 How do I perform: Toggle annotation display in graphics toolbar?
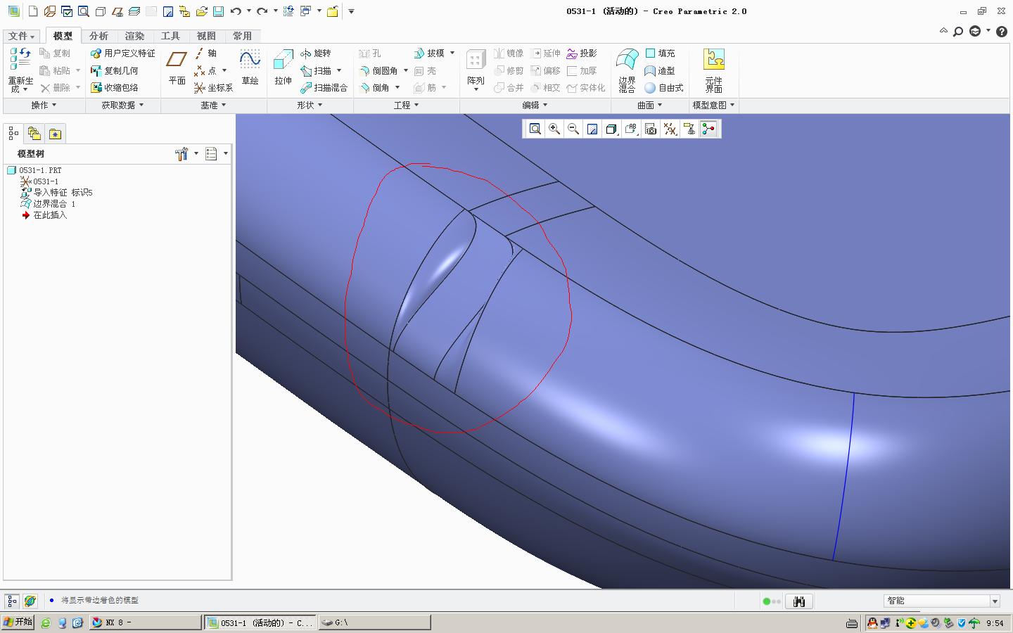689,129
